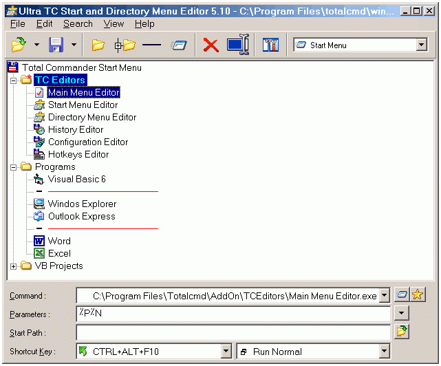Select the separator line below Visual Basic 6
441x366 pixels.
pyautogui.click(x=103, y=191)
